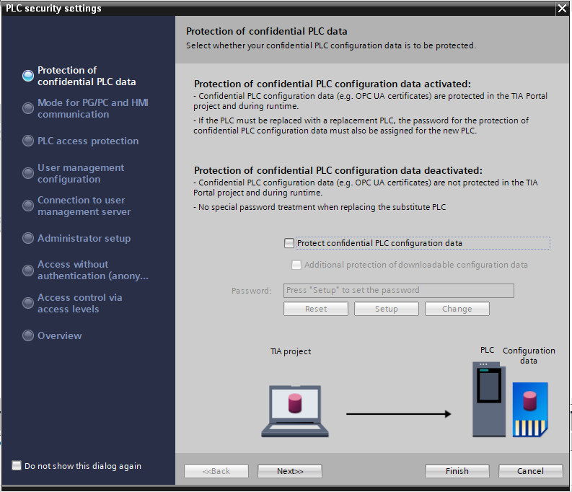
Task: Click the password Setup button
Action: click(x=387, y=309)
